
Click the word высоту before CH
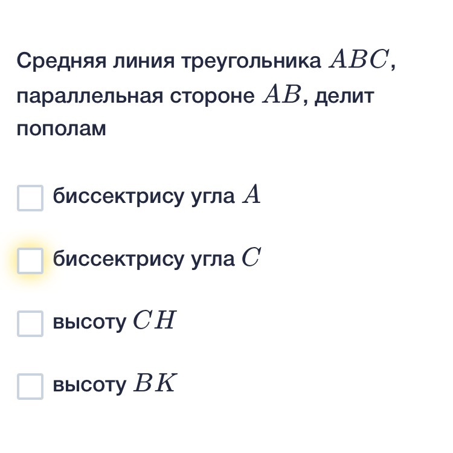(x=89, y=322)
